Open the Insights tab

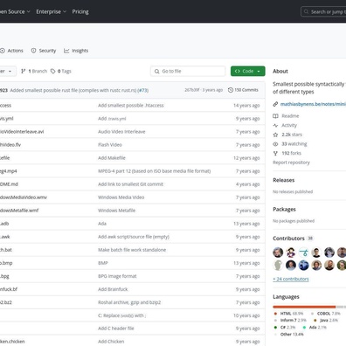(76, 51)
